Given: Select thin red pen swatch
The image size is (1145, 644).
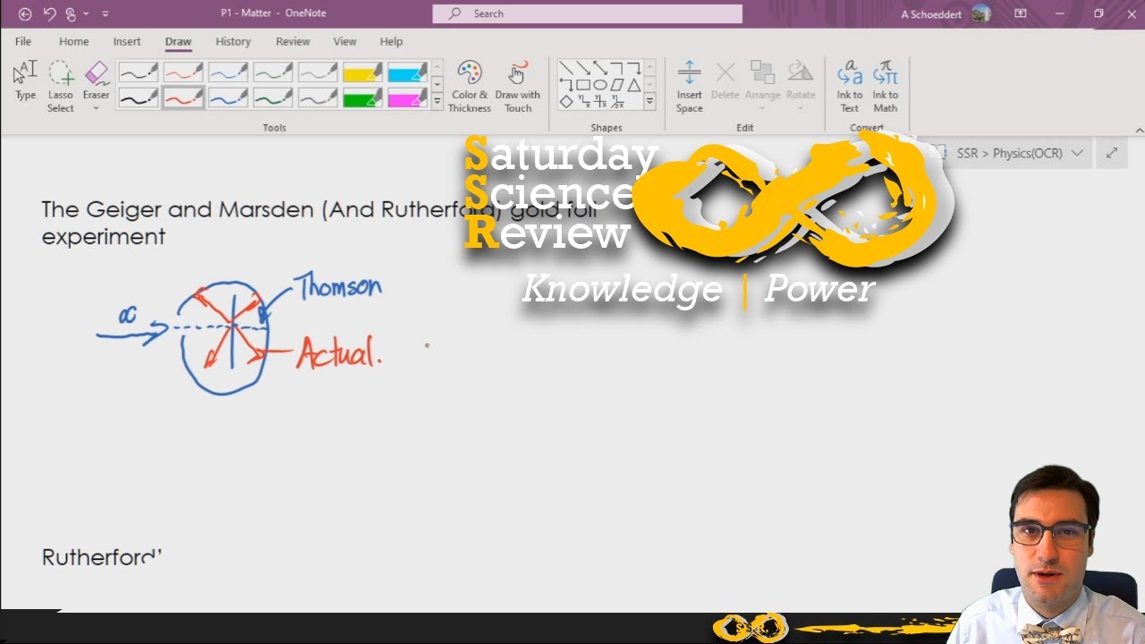Looking at the screenshot, I should point(182,72).
